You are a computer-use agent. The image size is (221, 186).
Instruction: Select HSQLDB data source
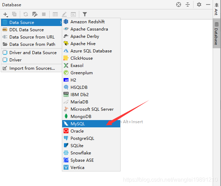click(x=91, y=87)
